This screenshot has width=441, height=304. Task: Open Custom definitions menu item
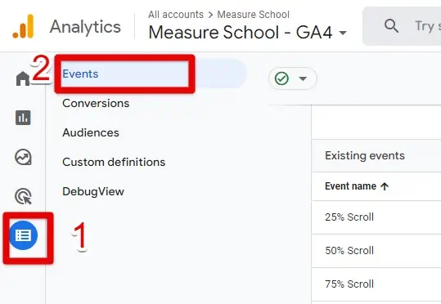pyautogui.click(x=114, y=162)
